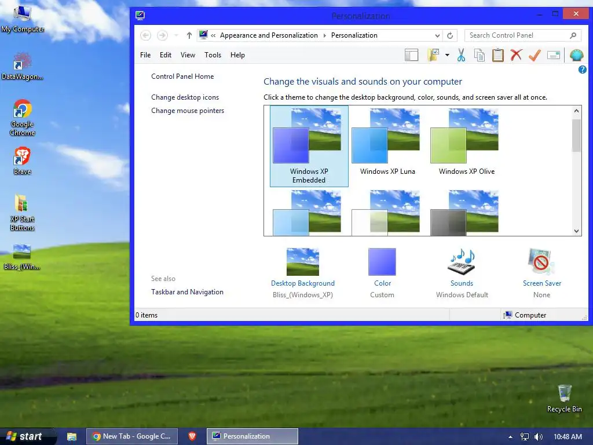Open the Tools menu
Screen dimensions: 593x445
pyautogui.click(x=213, y=55)
